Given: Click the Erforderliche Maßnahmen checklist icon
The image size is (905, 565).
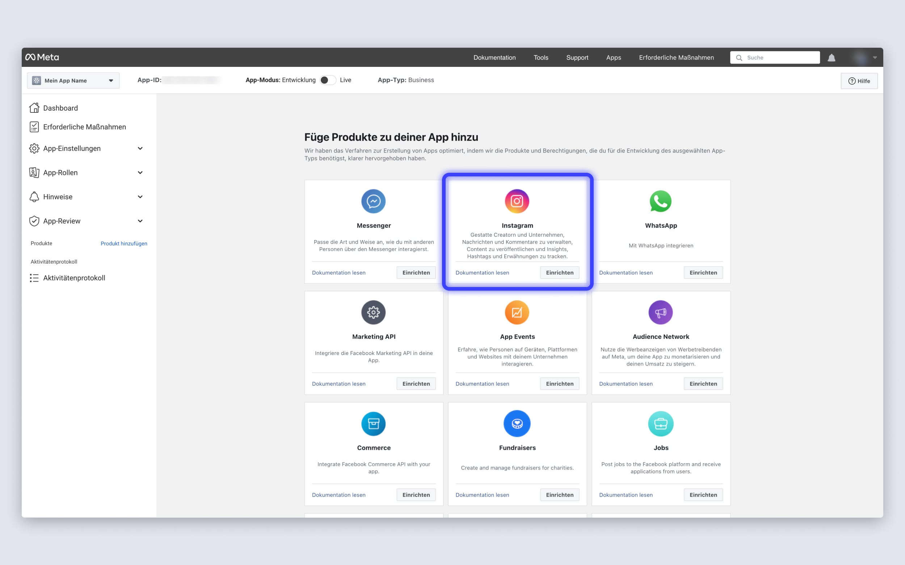Looking at the screenshot, I should coord(34,127).
